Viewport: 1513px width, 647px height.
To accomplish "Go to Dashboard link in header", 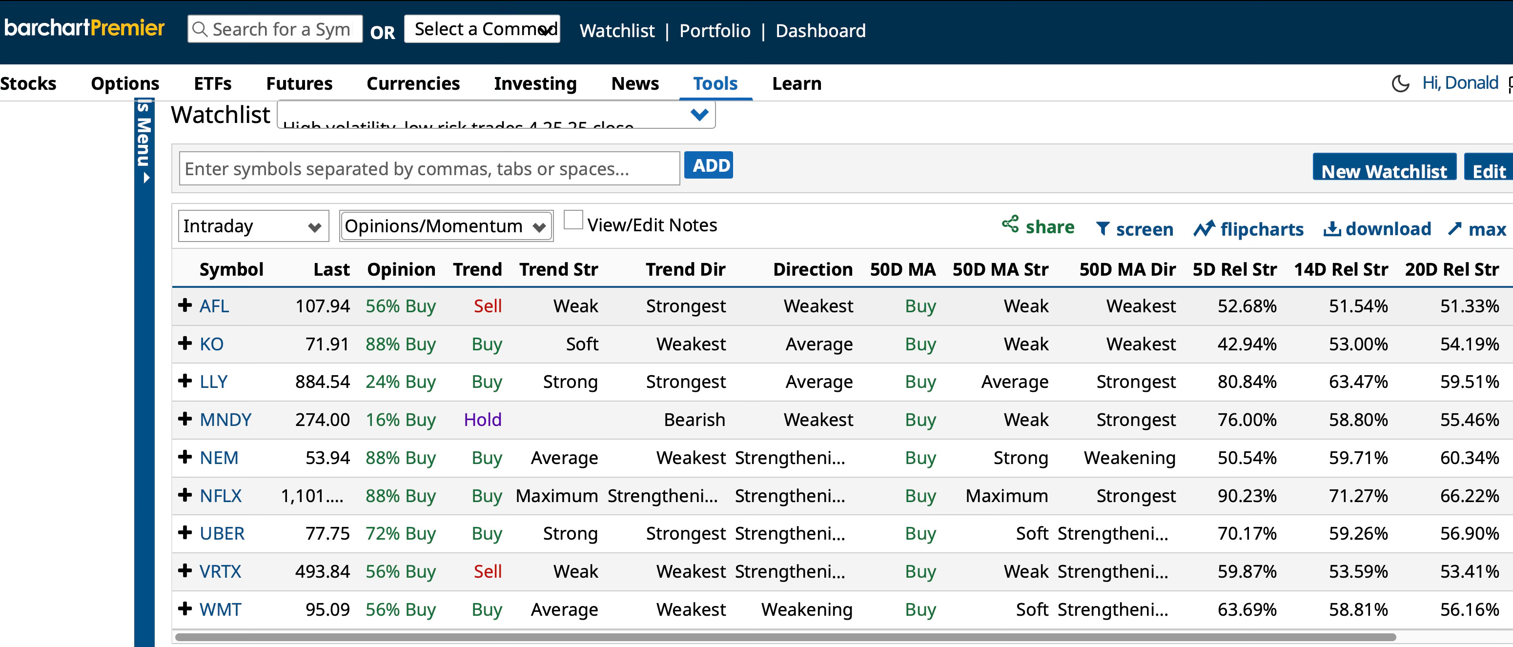I will point(820,31).
